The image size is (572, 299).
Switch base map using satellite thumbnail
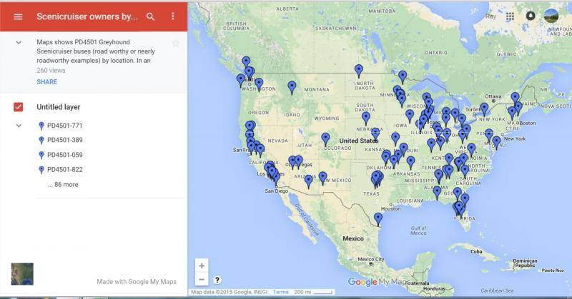(x=21, y=274)
